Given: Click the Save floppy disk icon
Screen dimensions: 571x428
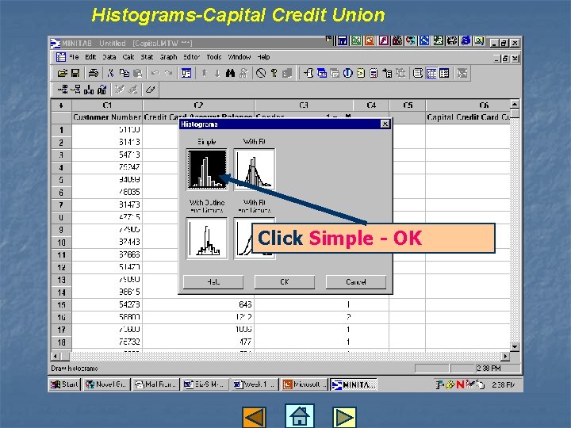Looking at the screenshot, I should point(75,73).
